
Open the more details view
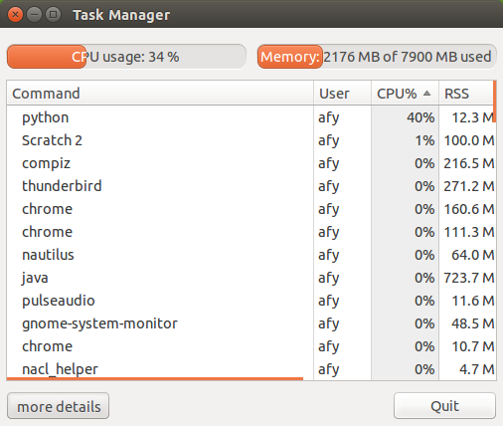coord(59,406)
